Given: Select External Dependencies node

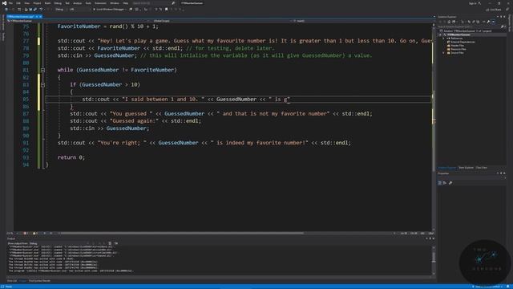Looking at the screenshot, I should 463,42.
